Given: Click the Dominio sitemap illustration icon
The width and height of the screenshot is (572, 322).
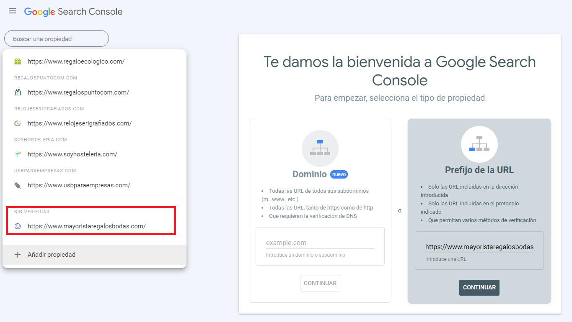Looking at the screenshot, I should 320,148.
